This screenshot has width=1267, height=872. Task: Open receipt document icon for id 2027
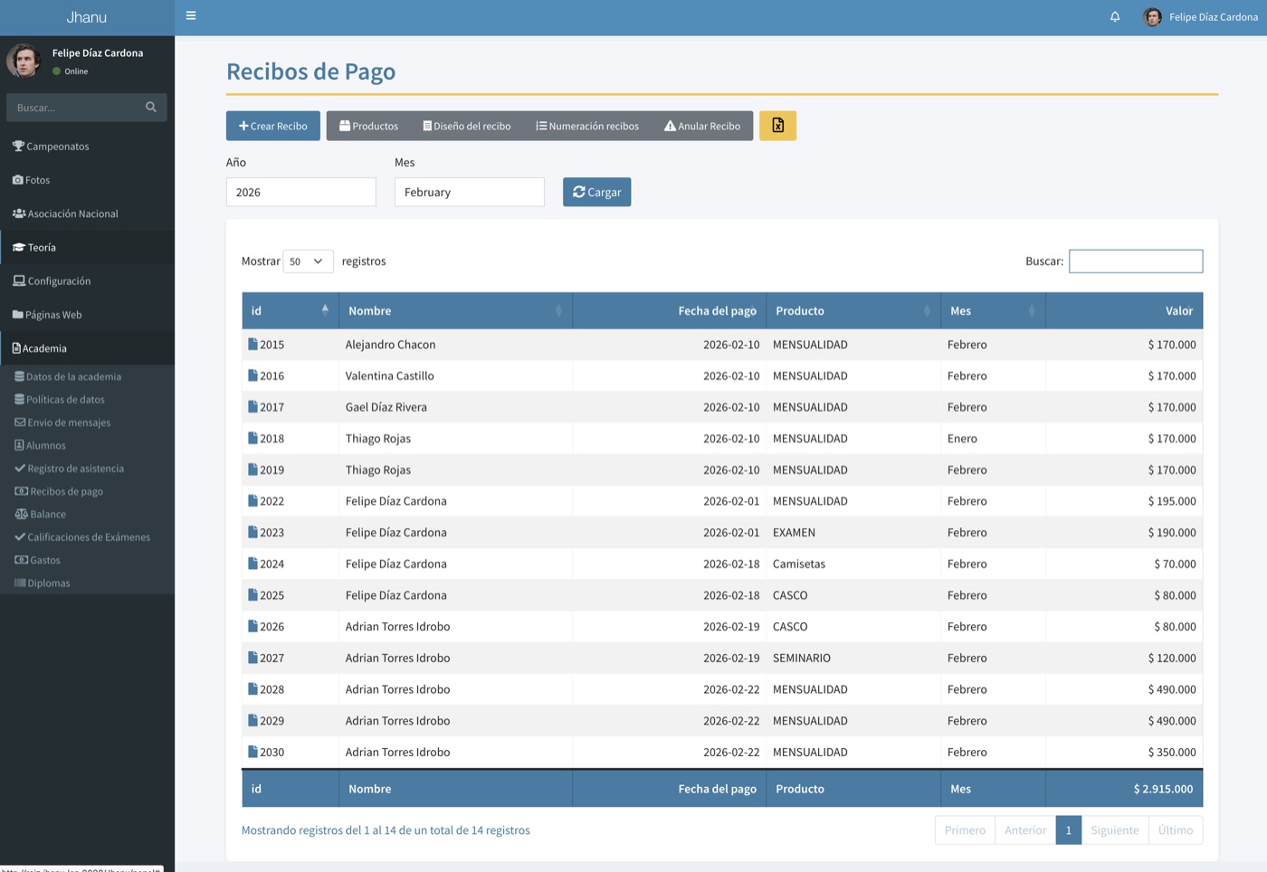click(x=252, y=658)
